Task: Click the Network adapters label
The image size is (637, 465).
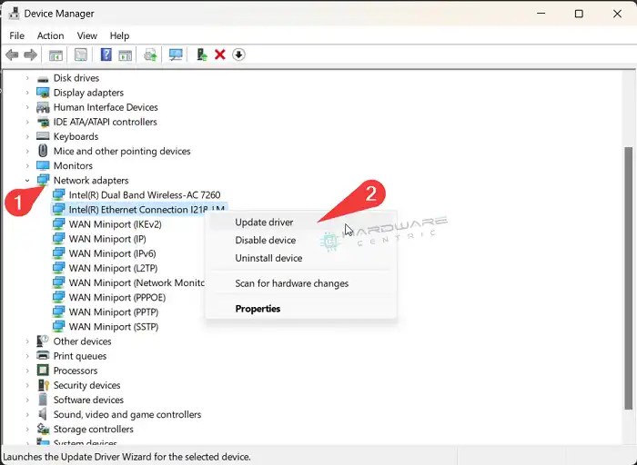Action: pyautogui.click(x=91, y=181)
